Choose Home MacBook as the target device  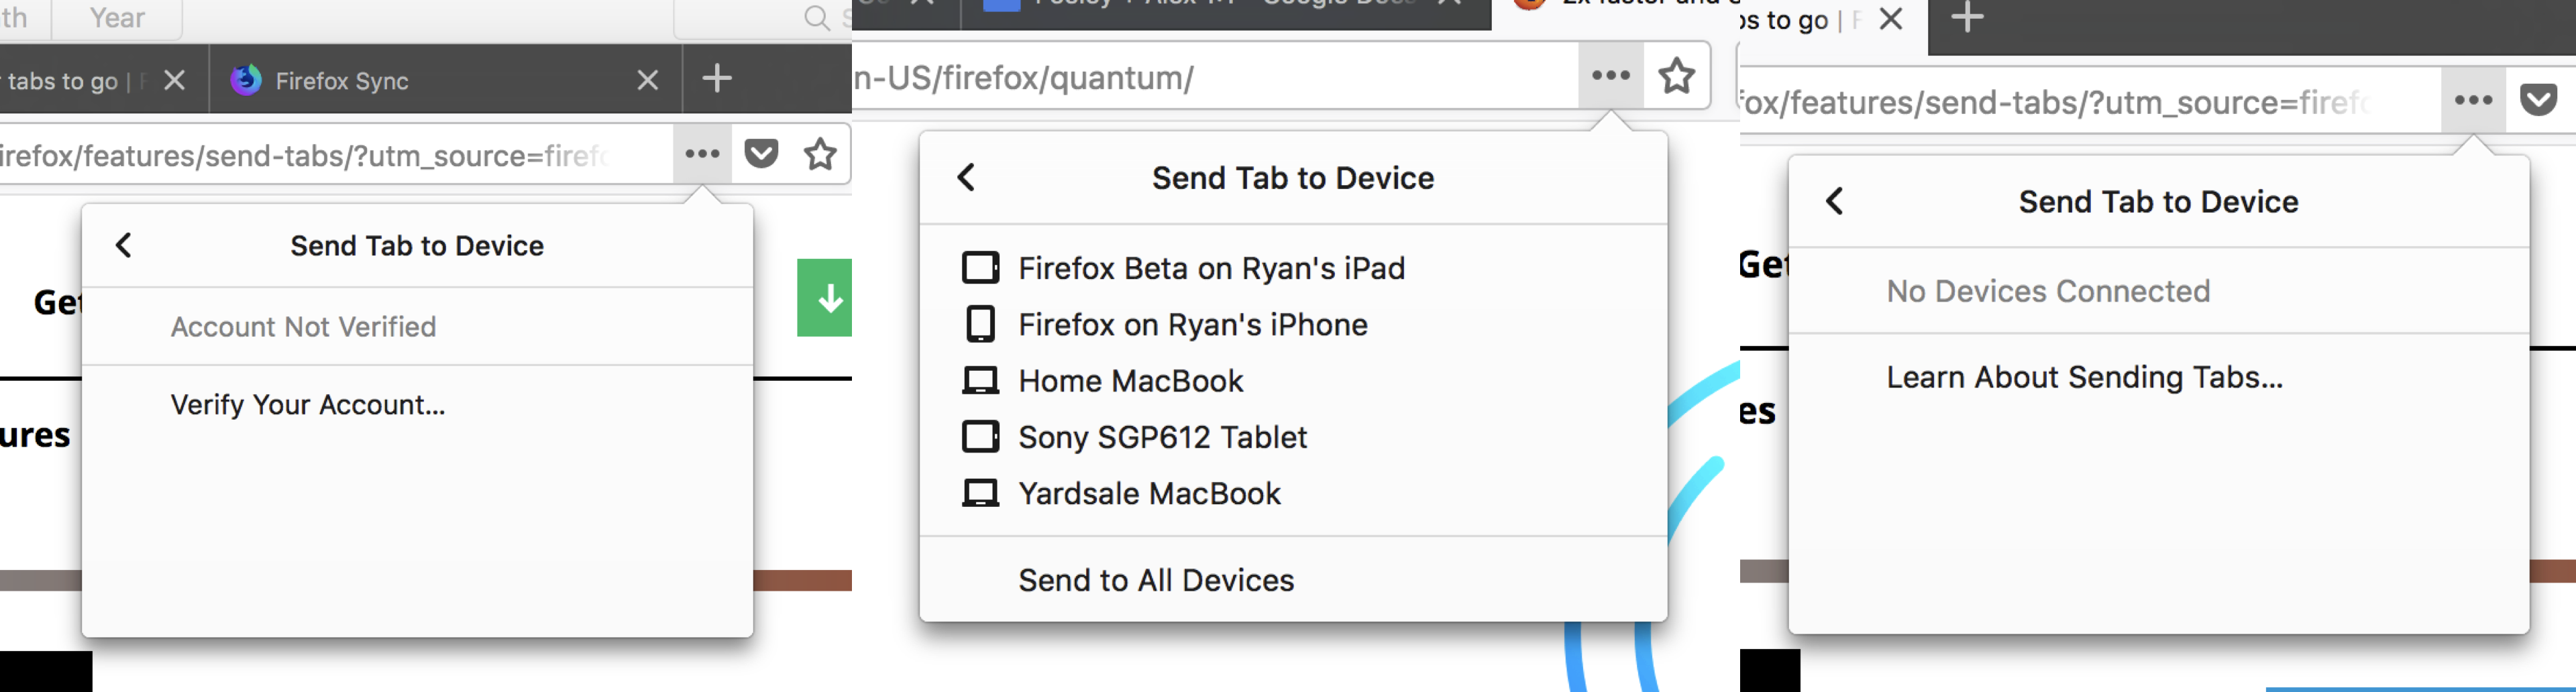click(1130, 381)
